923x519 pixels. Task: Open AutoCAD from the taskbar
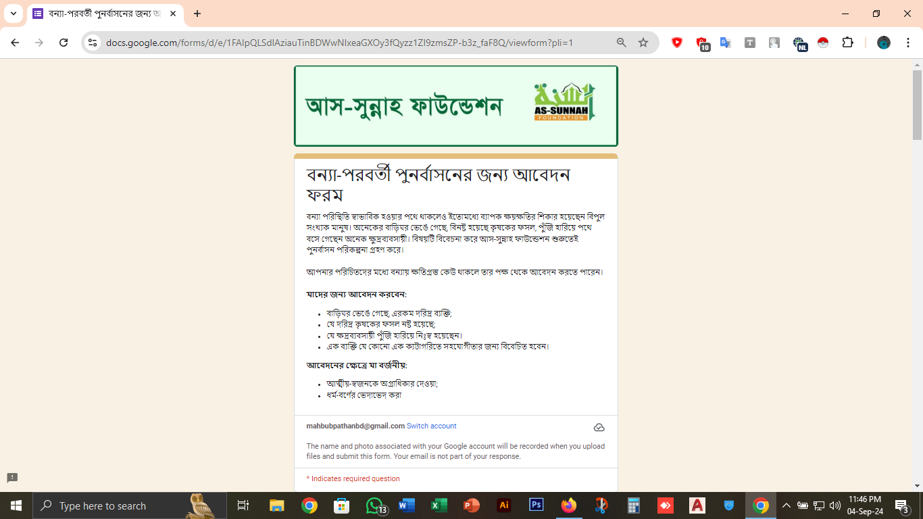pyautogui.click(x=697, y=505)
